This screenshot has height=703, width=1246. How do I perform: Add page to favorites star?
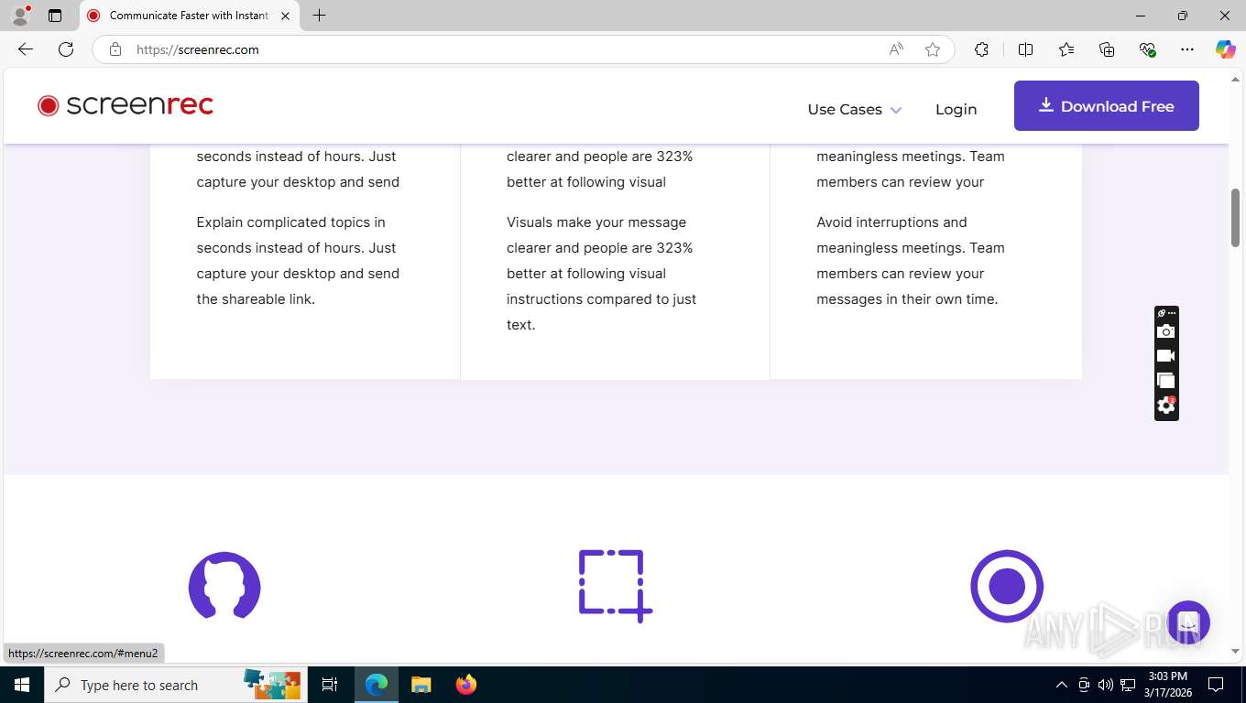[933, 49]
